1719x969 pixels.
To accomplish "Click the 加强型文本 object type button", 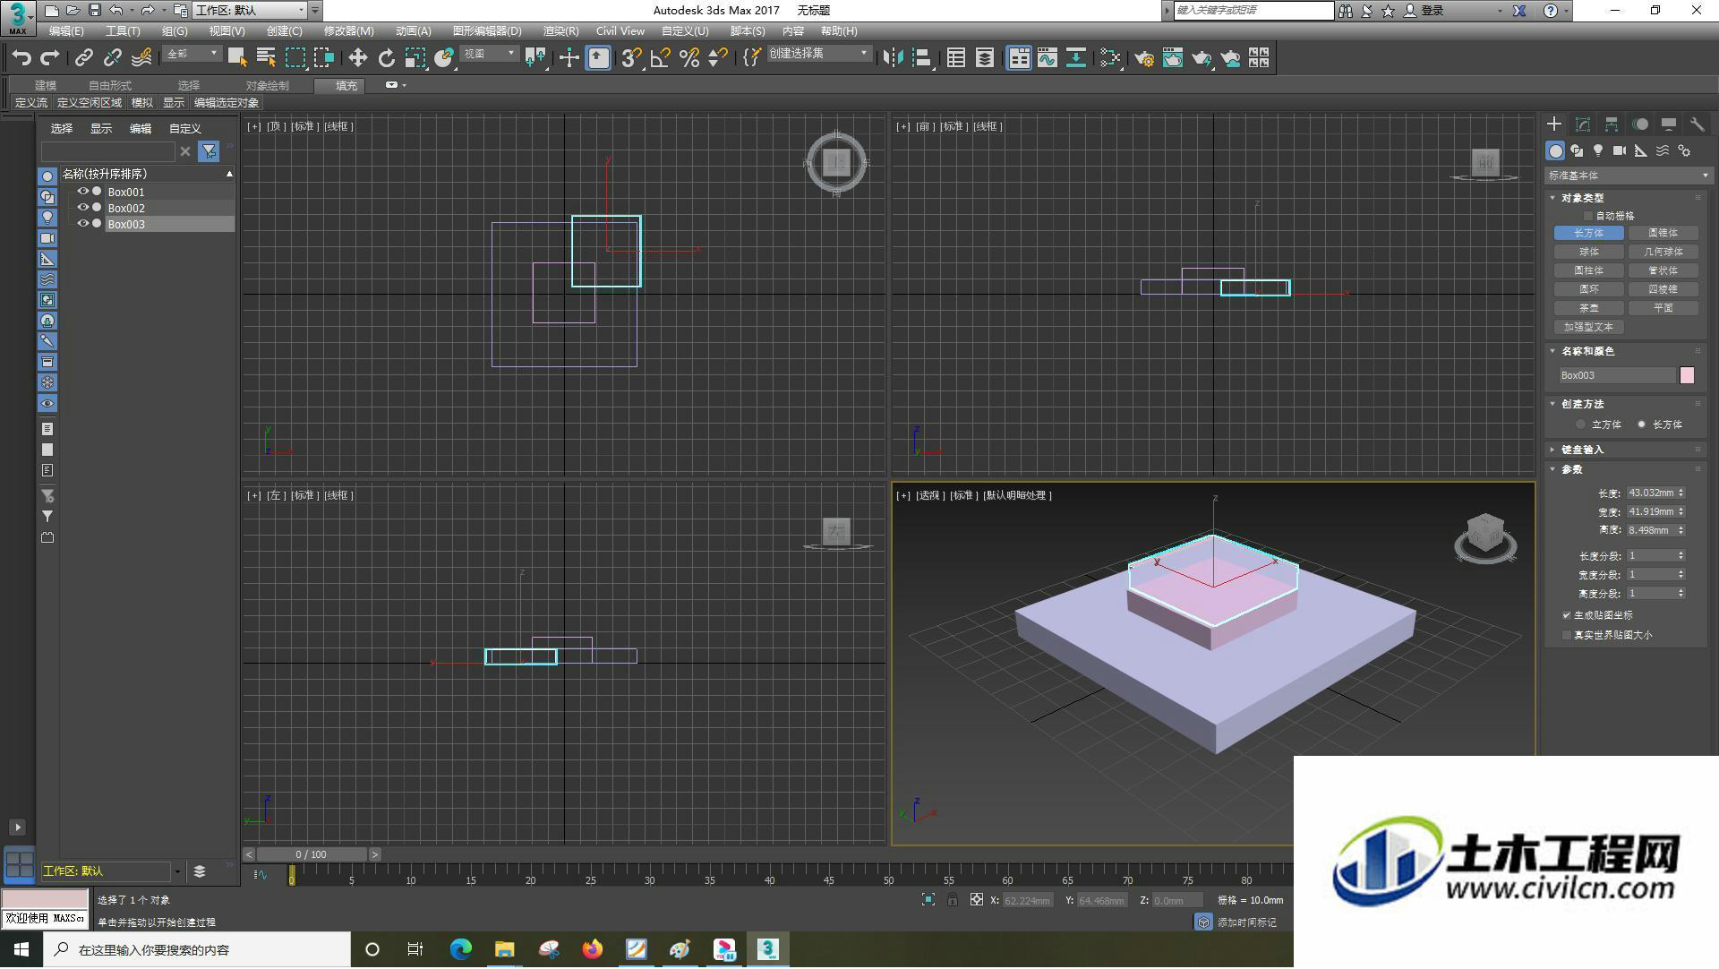I will 1589,327.
